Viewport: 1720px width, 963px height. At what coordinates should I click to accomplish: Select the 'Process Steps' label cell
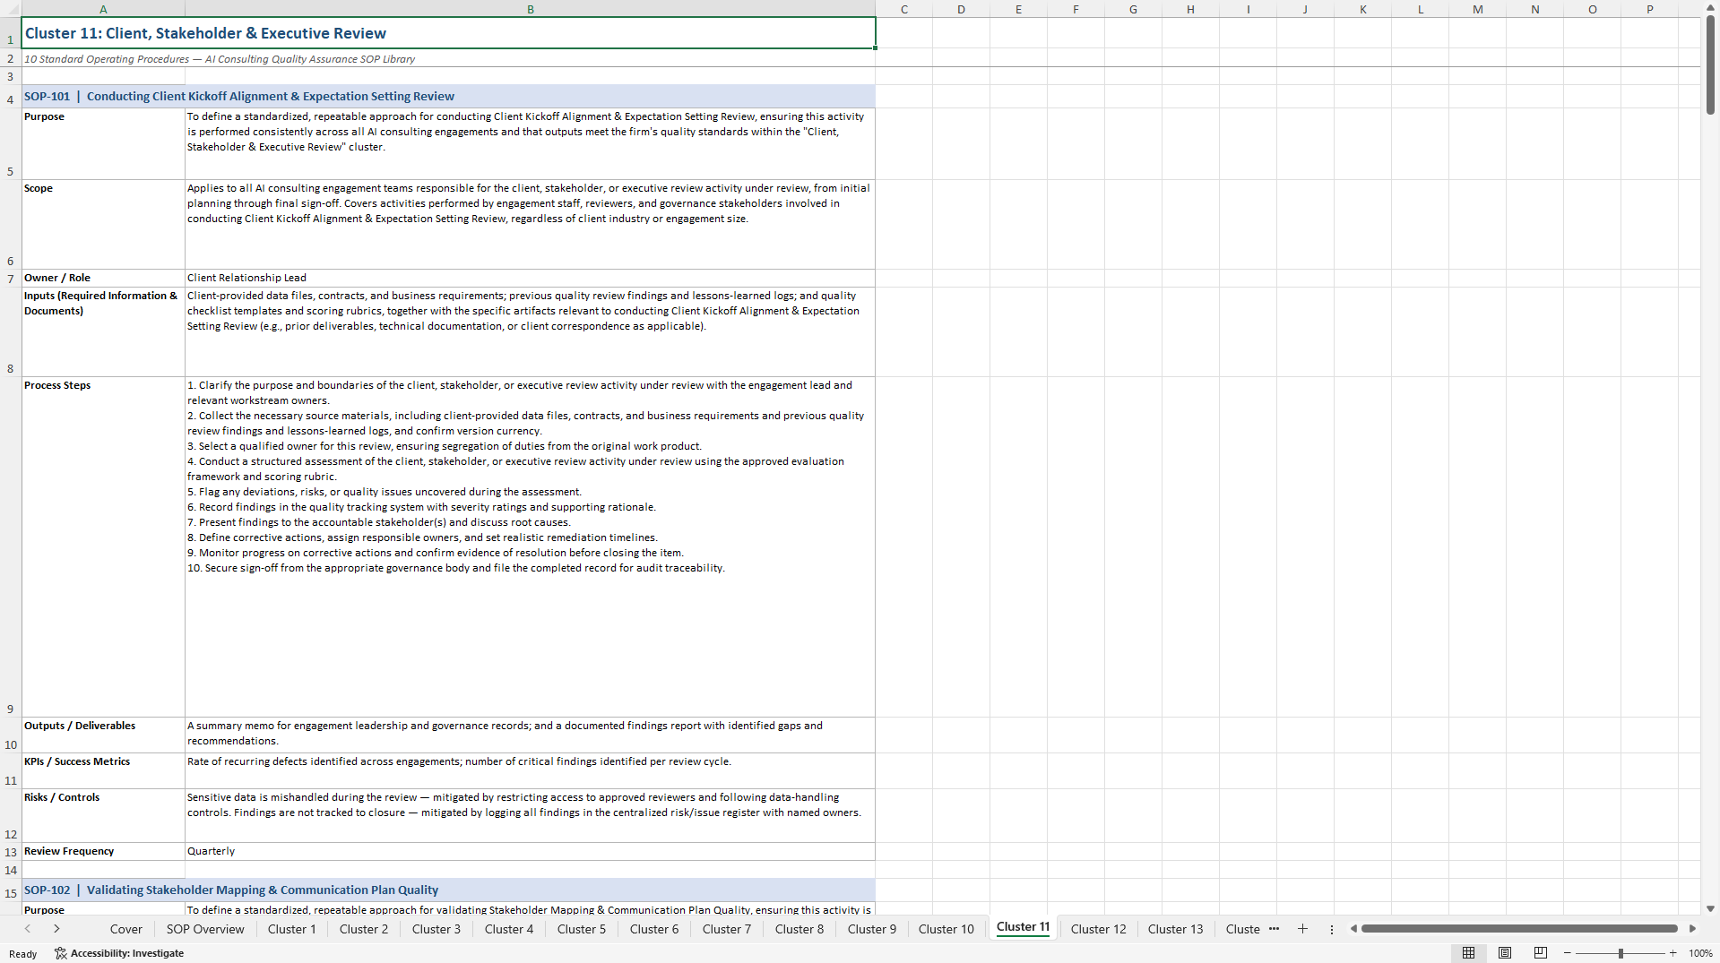pyautogui.click(x=103, y=546)
